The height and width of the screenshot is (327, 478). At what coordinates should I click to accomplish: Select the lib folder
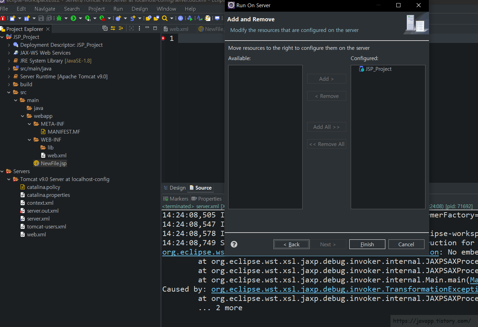coord(47,148)
